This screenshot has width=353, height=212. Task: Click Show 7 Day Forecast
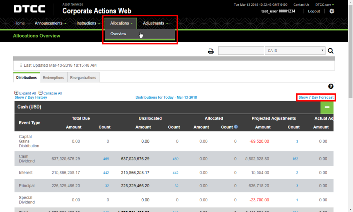click(x=316, y=97)
